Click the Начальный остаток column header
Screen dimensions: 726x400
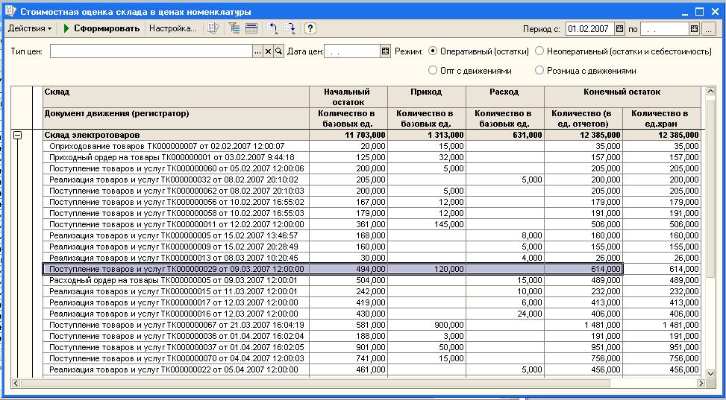point(348,97)
